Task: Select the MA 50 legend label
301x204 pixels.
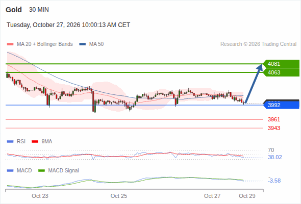Action: [x=96, y=44]
